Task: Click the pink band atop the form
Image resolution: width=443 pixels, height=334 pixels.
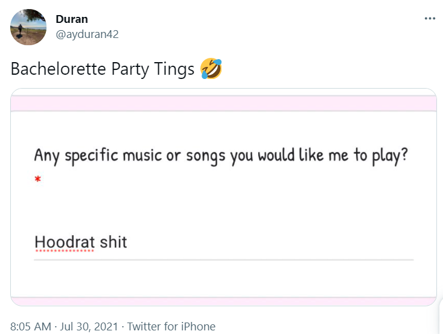Action: [223, 103]
